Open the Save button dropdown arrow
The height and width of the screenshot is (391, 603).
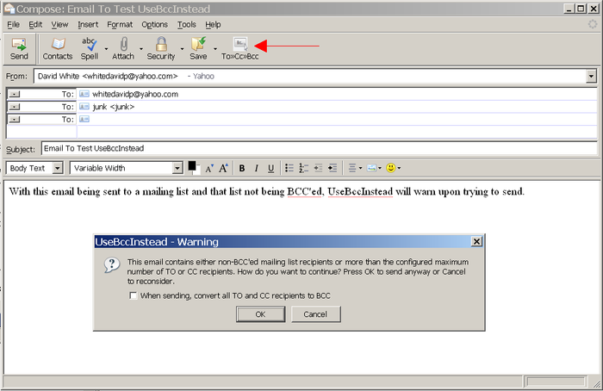[x=215, y=49]
